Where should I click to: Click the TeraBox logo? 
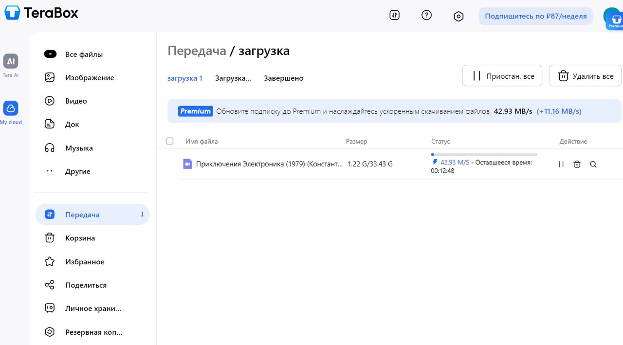(x=41, y=13)
